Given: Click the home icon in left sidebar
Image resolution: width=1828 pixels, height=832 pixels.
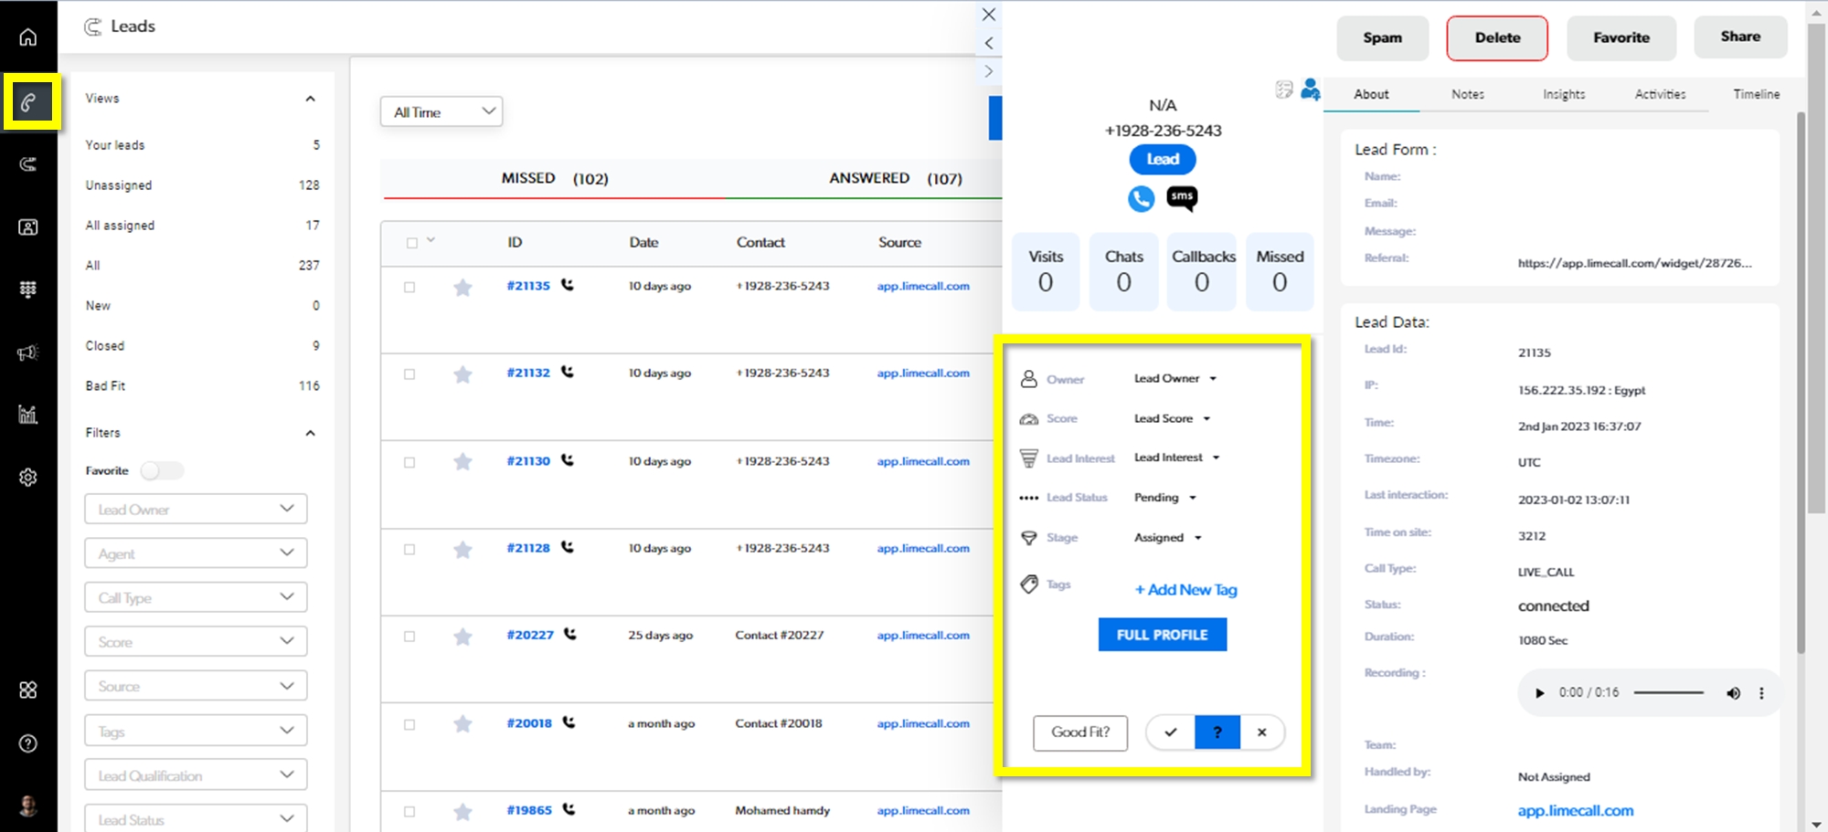Looking at the screenshot, I should pyautogui.click(x=28, y=37).
